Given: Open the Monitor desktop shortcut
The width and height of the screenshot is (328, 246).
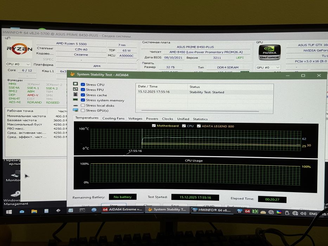Looking at the screenshot, I should [13, 176].
